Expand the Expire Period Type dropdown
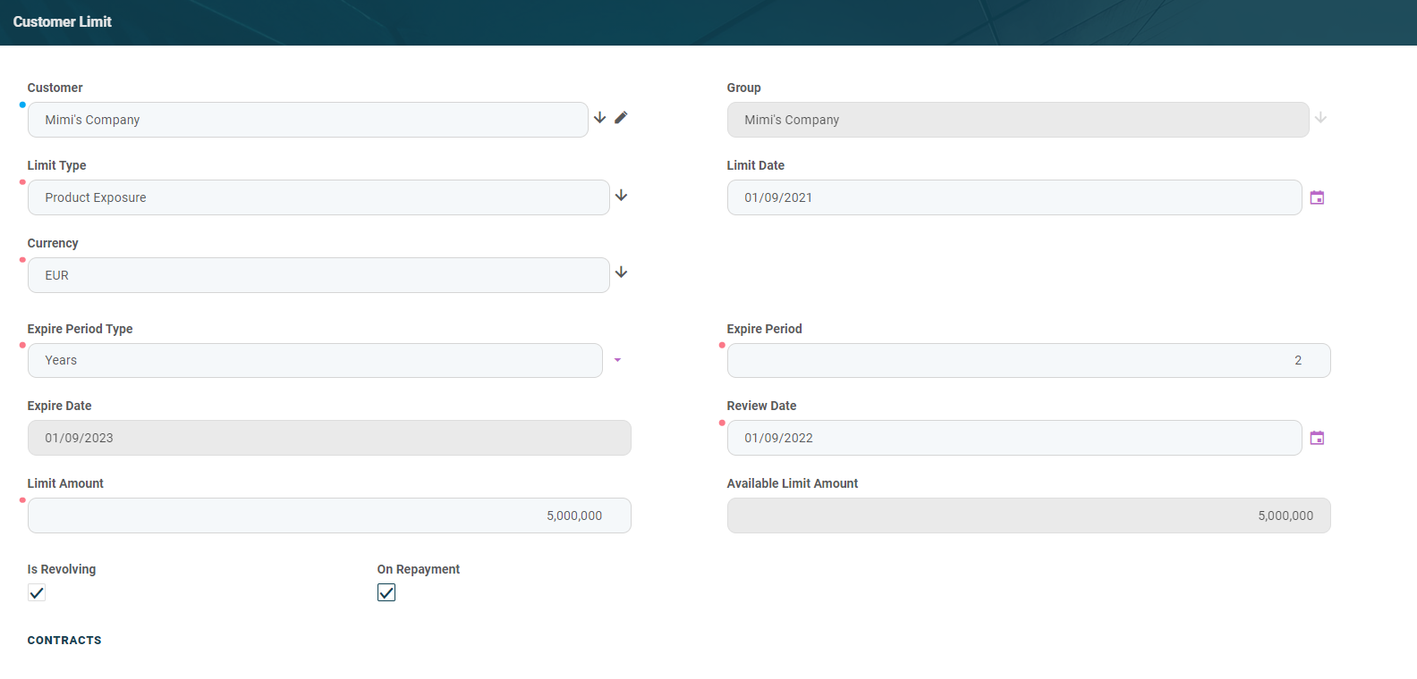This screenshot has width=1417, height=679. tap(617, 360)
